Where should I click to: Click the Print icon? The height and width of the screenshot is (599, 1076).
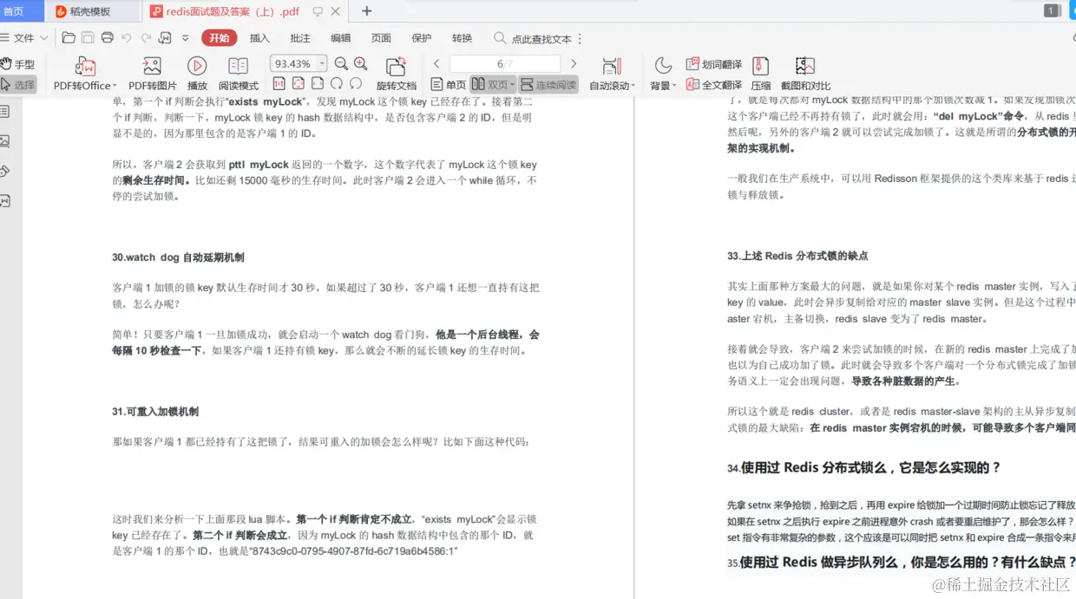(x=108, y=38)
